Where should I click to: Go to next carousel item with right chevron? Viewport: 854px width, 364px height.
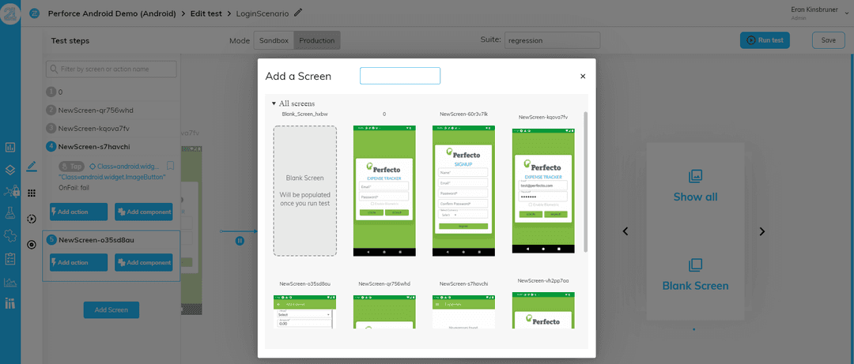click(762, 231)
